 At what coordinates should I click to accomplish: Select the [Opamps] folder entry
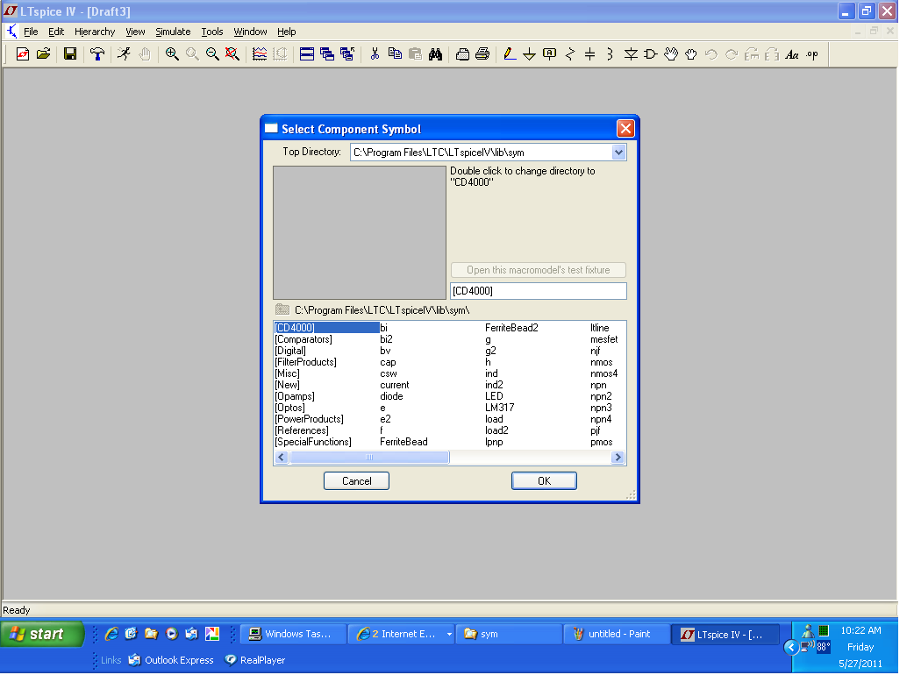(295, 396)
